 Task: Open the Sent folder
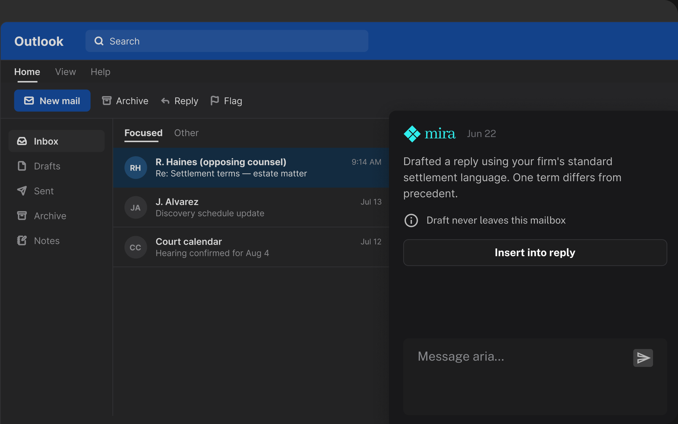56,191
